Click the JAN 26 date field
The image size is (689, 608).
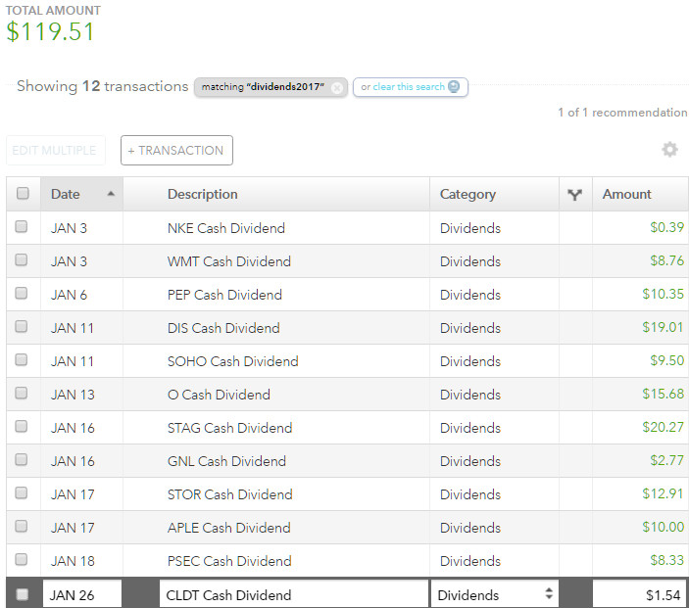pyautogui.click(x=82, y=594)
